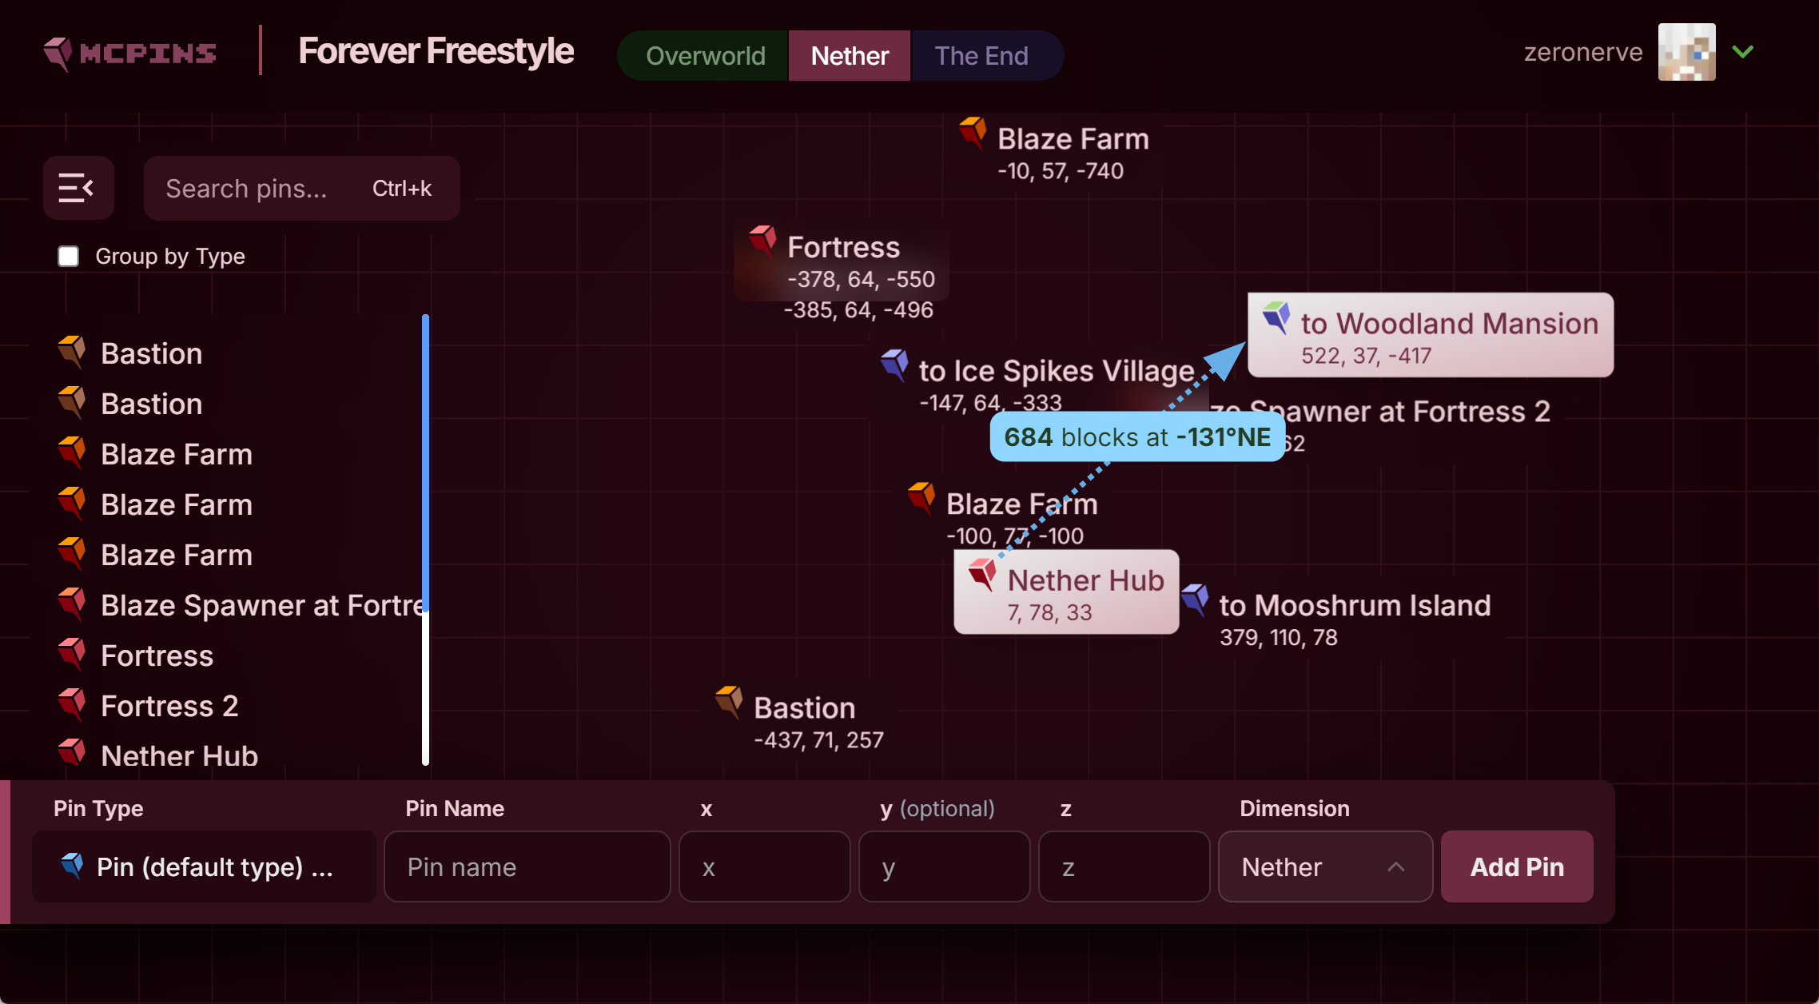The width and height of the screenshot is (1819, 1004).
Task: Open the Pin Type dropdown selector
Action: coord(204,867)
